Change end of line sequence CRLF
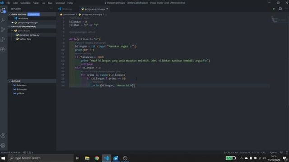Screen dimensions: 289x162 click(x=264, y=153)
